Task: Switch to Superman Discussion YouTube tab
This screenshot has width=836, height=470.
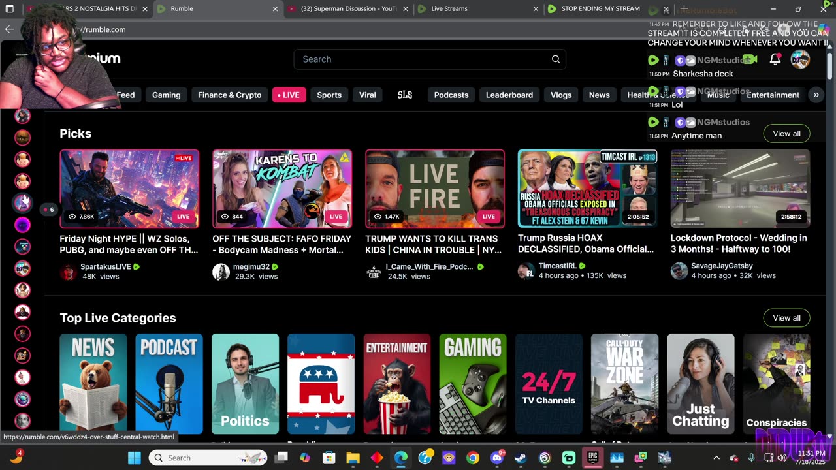Action: (348, 9)
